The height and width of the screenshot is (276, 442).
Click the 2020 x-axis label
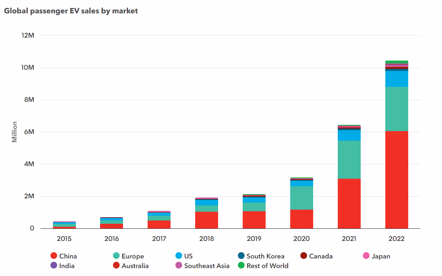click(301, 238)
